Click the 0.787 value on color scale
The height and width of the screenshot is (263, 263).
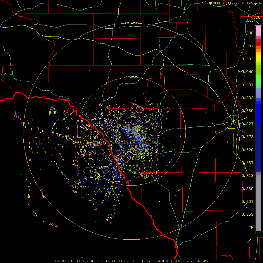248,85
